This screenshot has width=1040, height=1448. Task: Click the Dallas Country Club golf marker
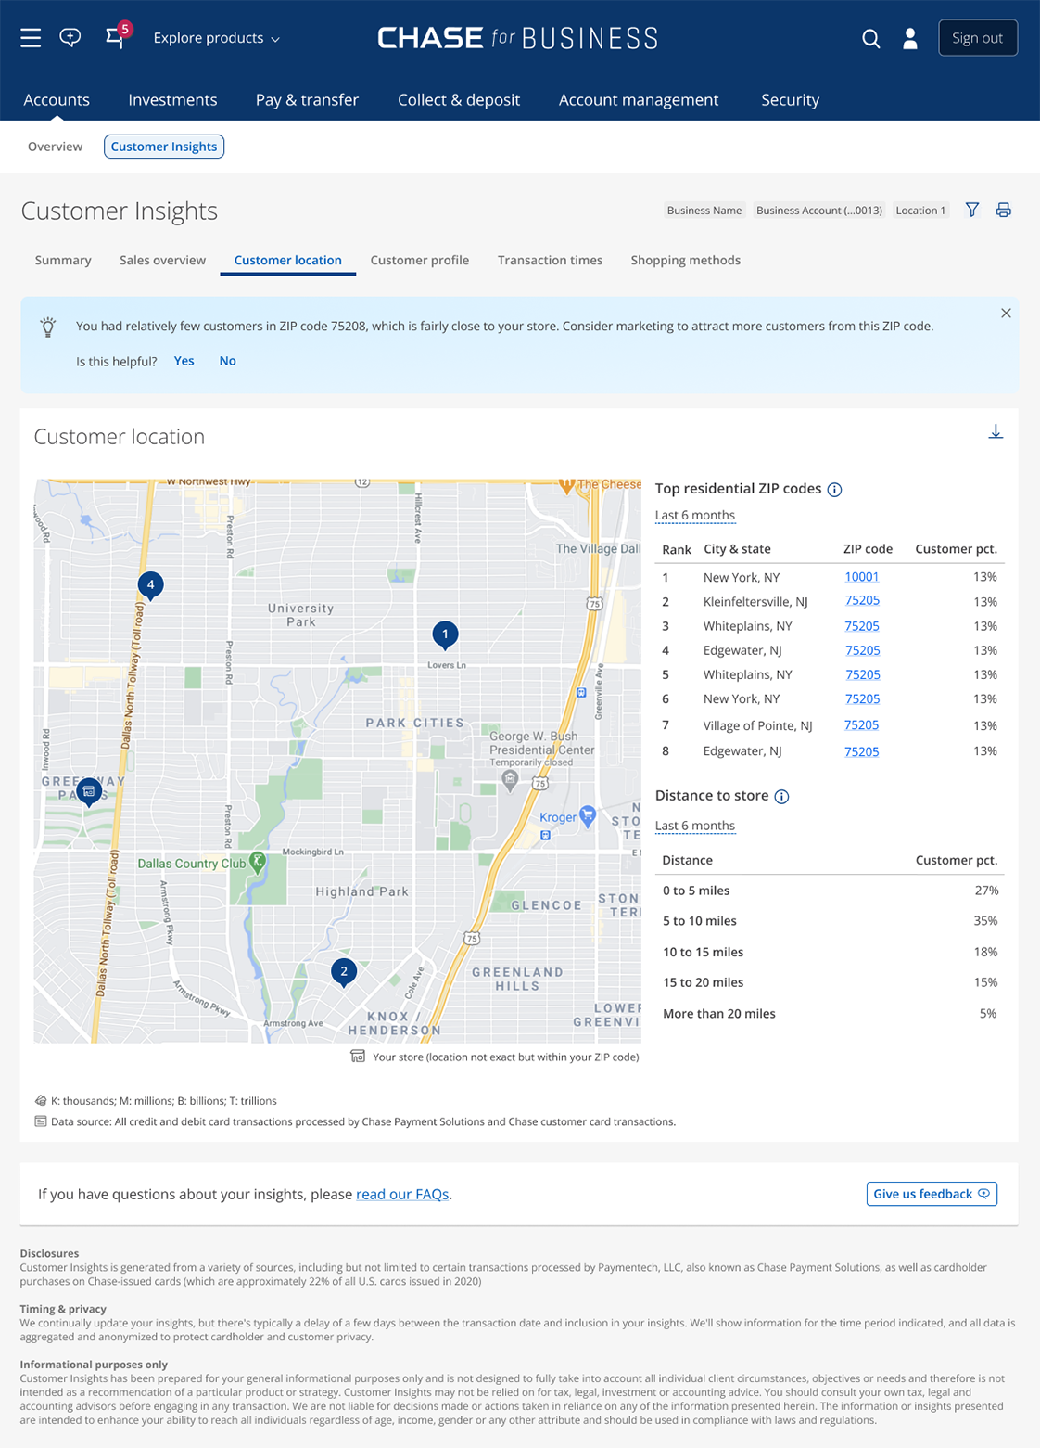coord(258,863)
